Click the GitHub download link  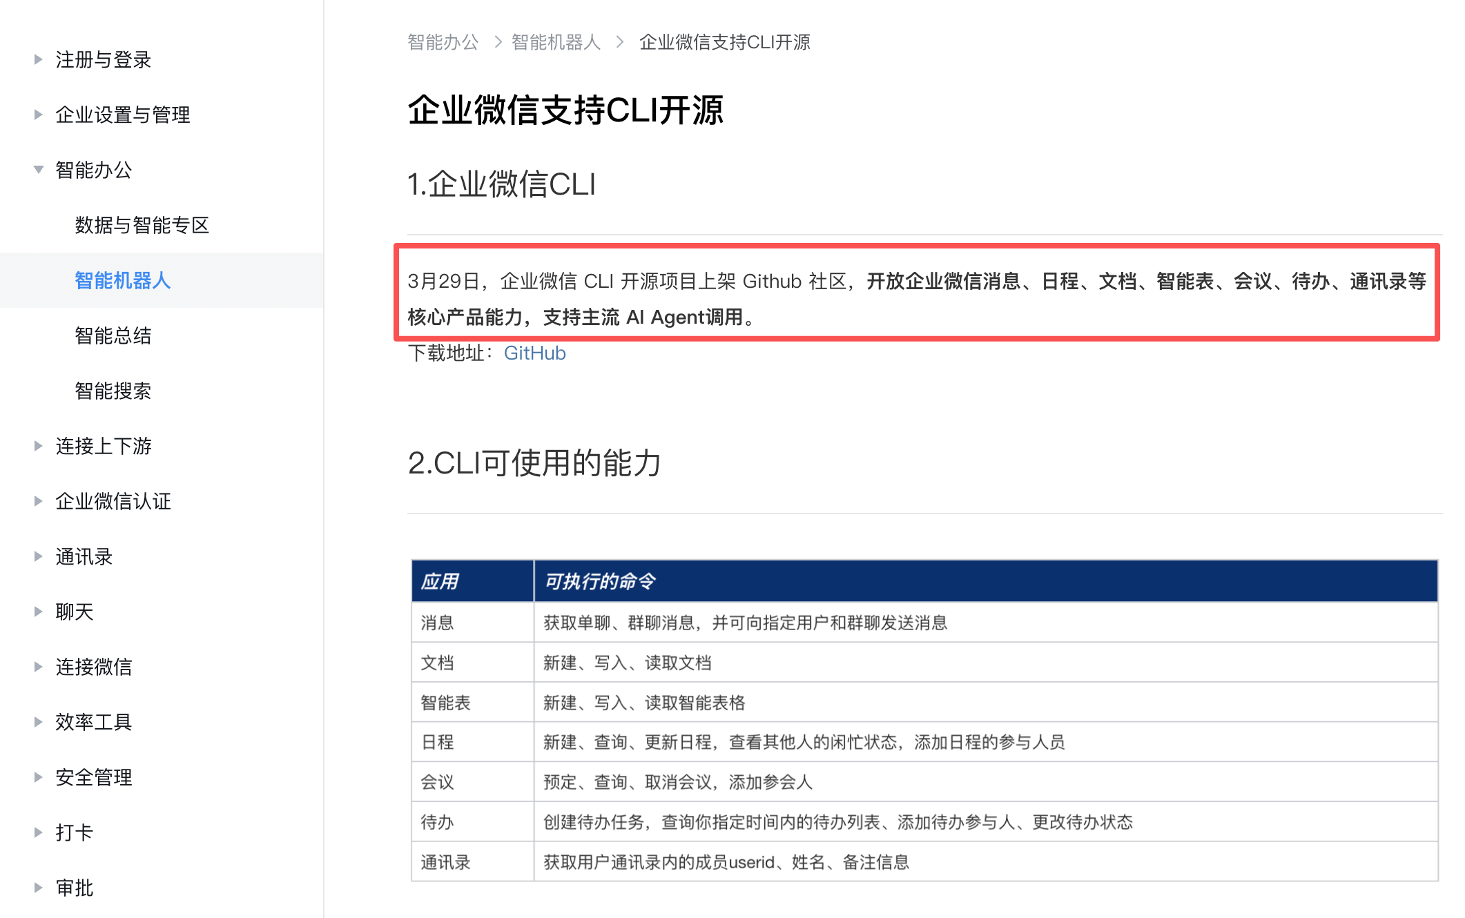(534, 353)
